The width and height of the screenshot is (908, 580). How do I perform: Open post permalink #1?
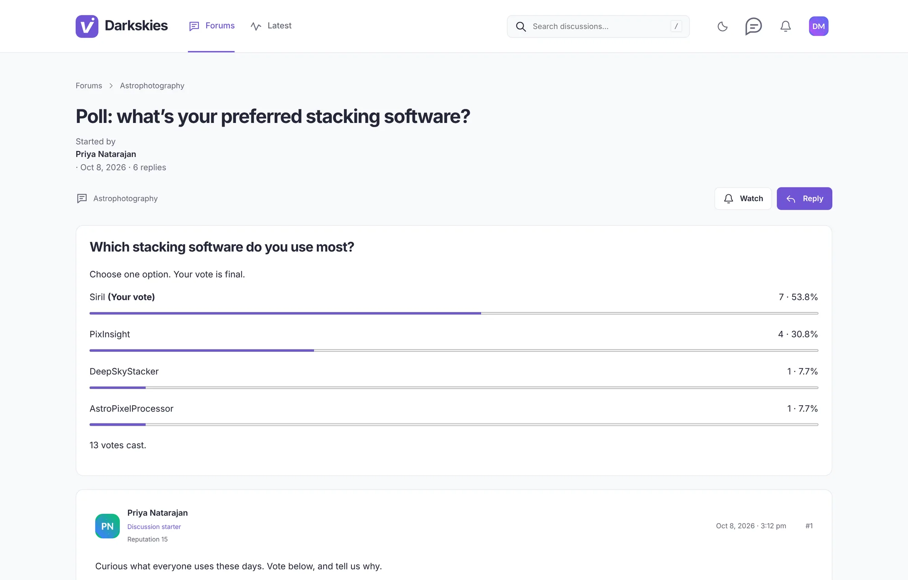point(809,526)
